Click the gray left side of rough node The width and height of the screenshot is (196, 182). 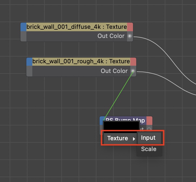pos(29,71)
